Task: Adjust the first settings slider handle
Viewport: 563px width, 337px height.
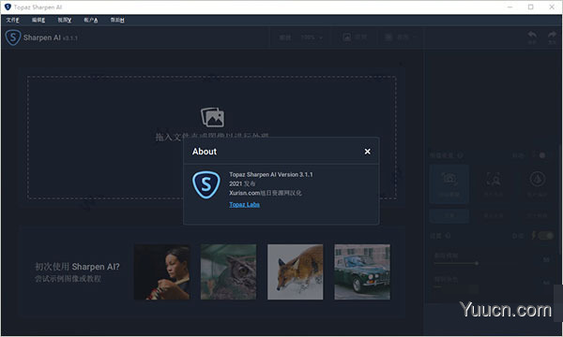Action: (x=477, y=263)
